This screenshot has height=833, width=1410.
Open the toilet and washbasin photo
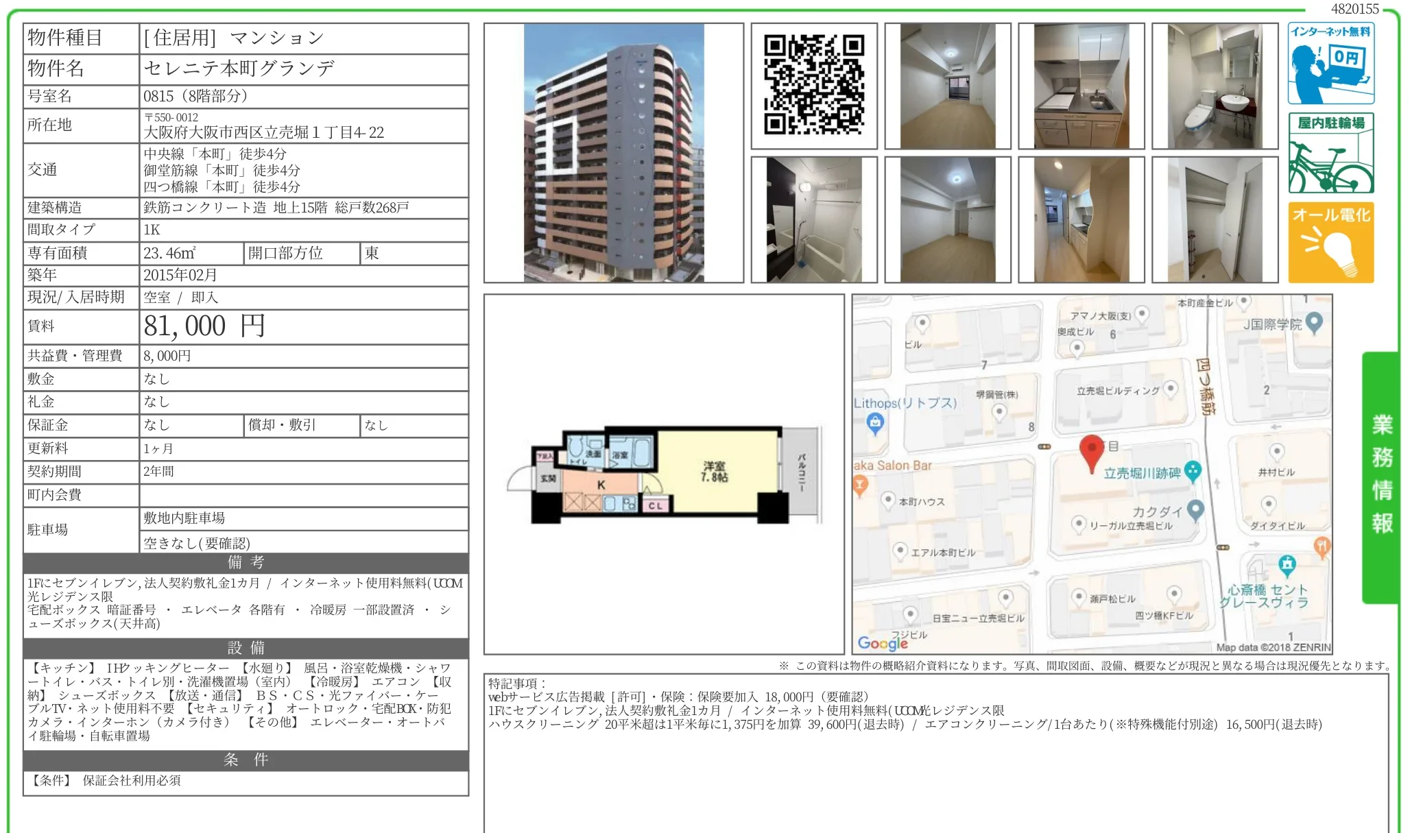[x=1215, y=86]
